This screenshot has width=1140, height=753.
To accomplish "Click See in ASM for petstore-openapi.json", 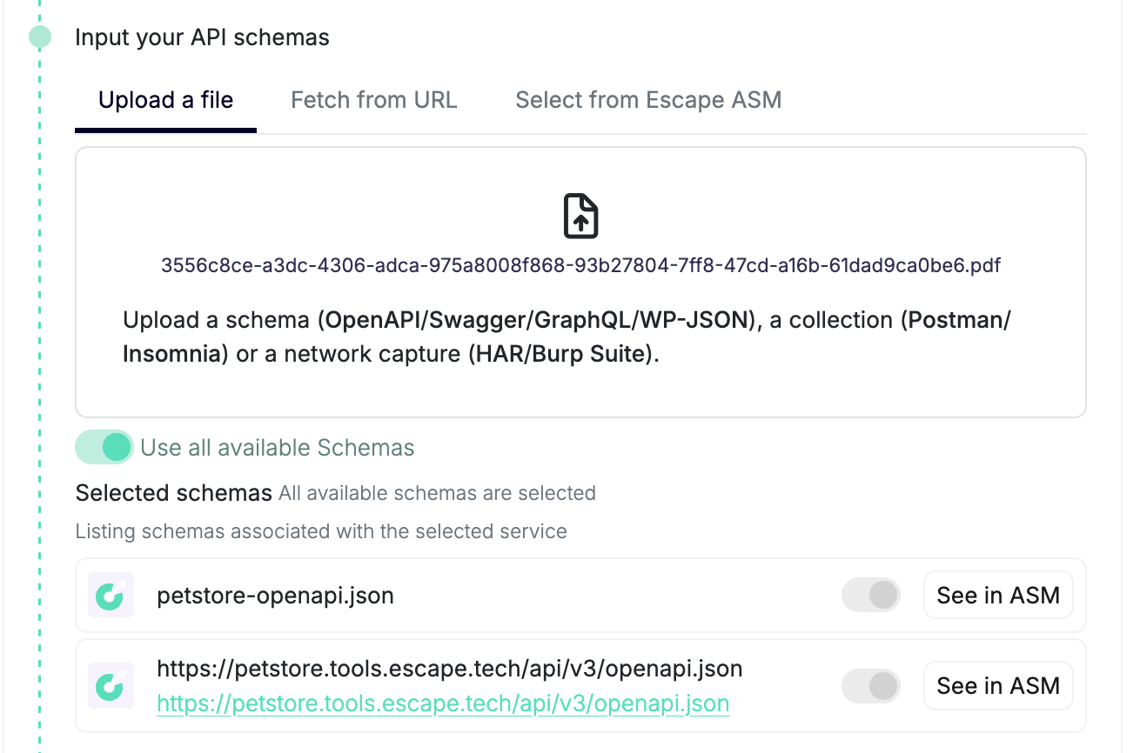I will 997,596.
